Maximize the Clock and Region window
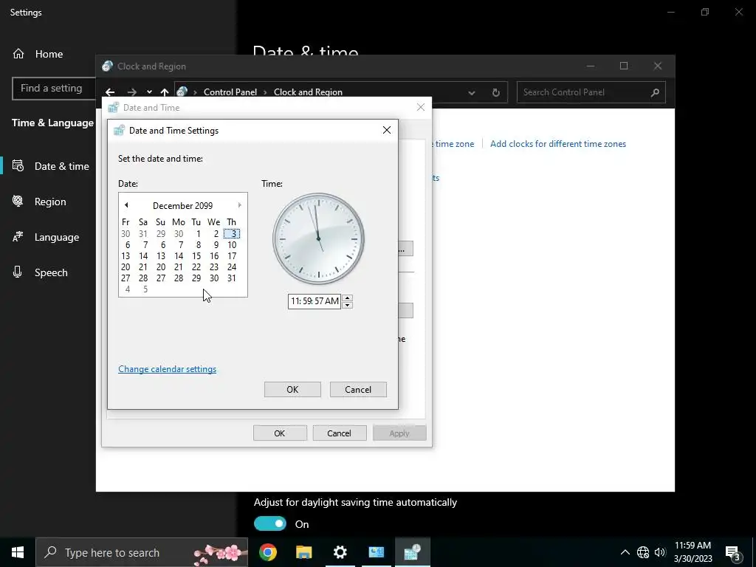The image size is (756, 567). coord(624,66)
